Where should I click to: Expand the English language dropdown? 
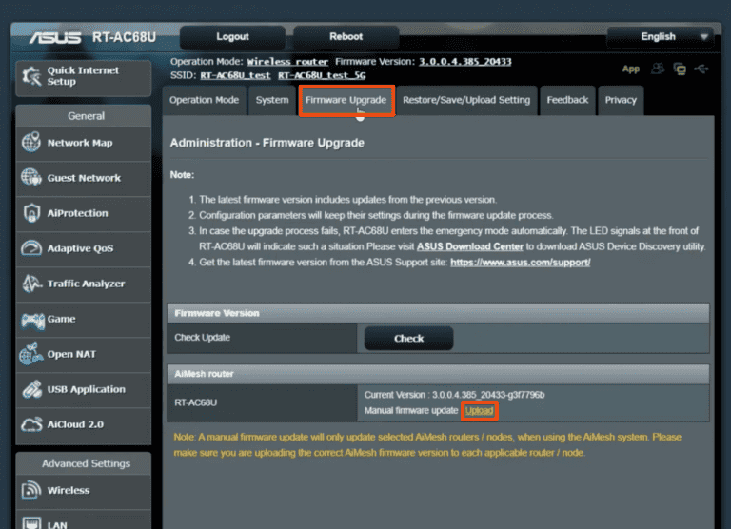point(661,37)
